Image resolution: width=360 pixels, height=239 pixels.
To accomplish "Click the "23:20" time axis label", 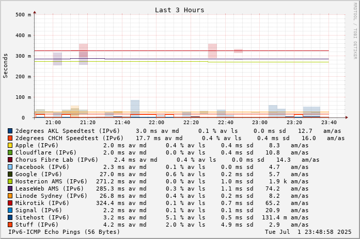I will click(294, 123).
